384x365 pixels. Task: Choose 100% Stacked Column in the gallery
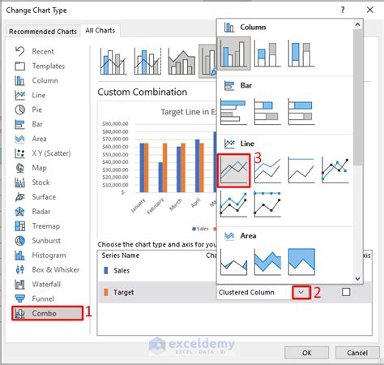pyautogui.click(x=301, y=54)
